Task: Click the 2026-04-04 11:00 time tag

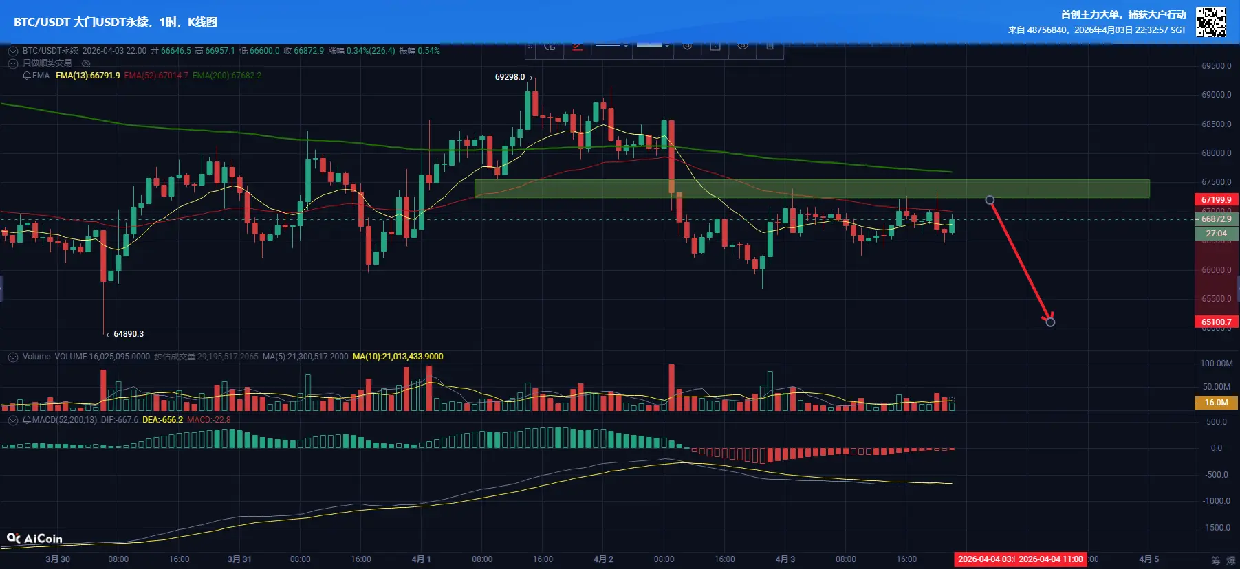Action: 1051,559
